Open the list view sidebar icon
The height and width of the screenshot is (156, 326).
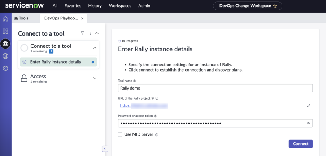click(5, 31)
